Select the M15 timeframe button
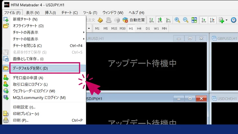This screenshot has height=134, width=238. [114, 29]
